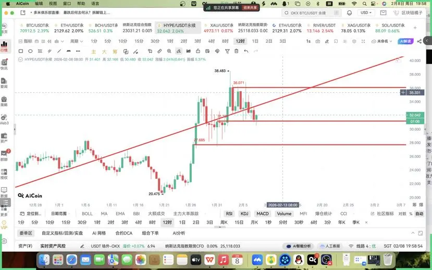
Task: Click the filter funnel icon
Action: 227,51
